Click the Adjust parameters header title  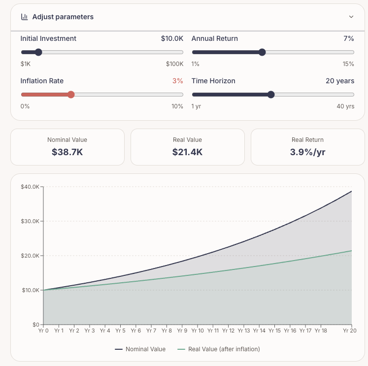(63, 17)
